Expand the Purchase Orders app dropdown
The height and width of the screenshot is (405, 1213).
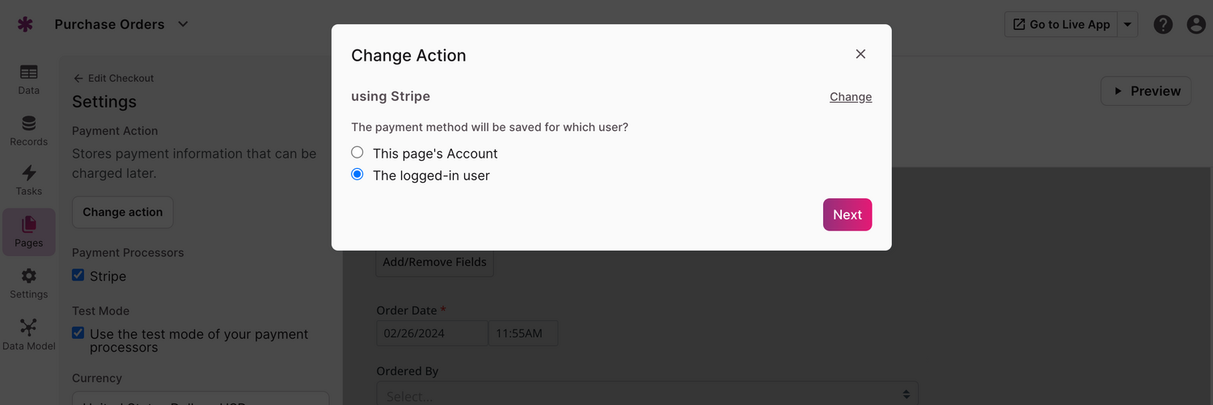[183, 24]
